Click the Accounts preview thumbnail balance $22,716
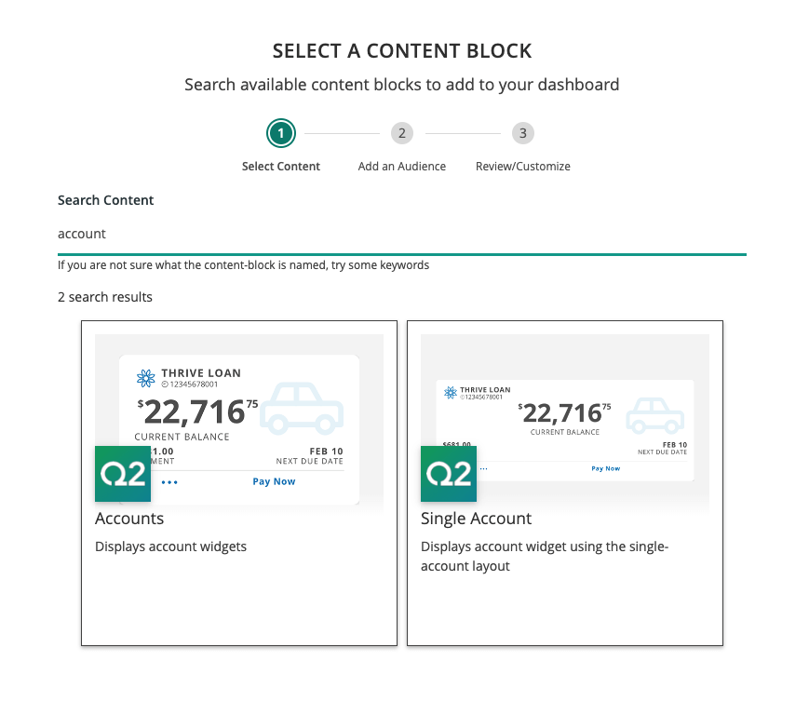This screenshot has height=715, width=809. click(197, 411)
